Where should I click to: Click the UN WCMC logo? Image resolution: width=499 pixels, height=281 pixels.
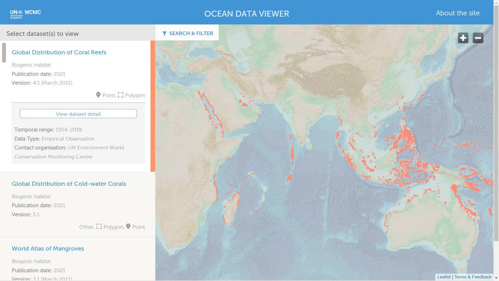(x=25, y=14)
